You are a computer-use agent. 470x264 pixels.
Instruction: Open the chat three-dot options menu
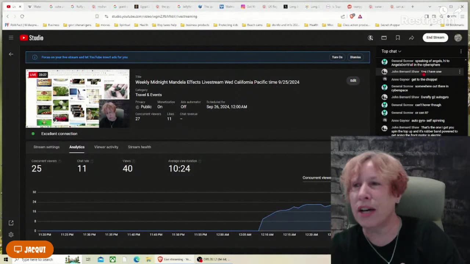click(x=461, y=51)
